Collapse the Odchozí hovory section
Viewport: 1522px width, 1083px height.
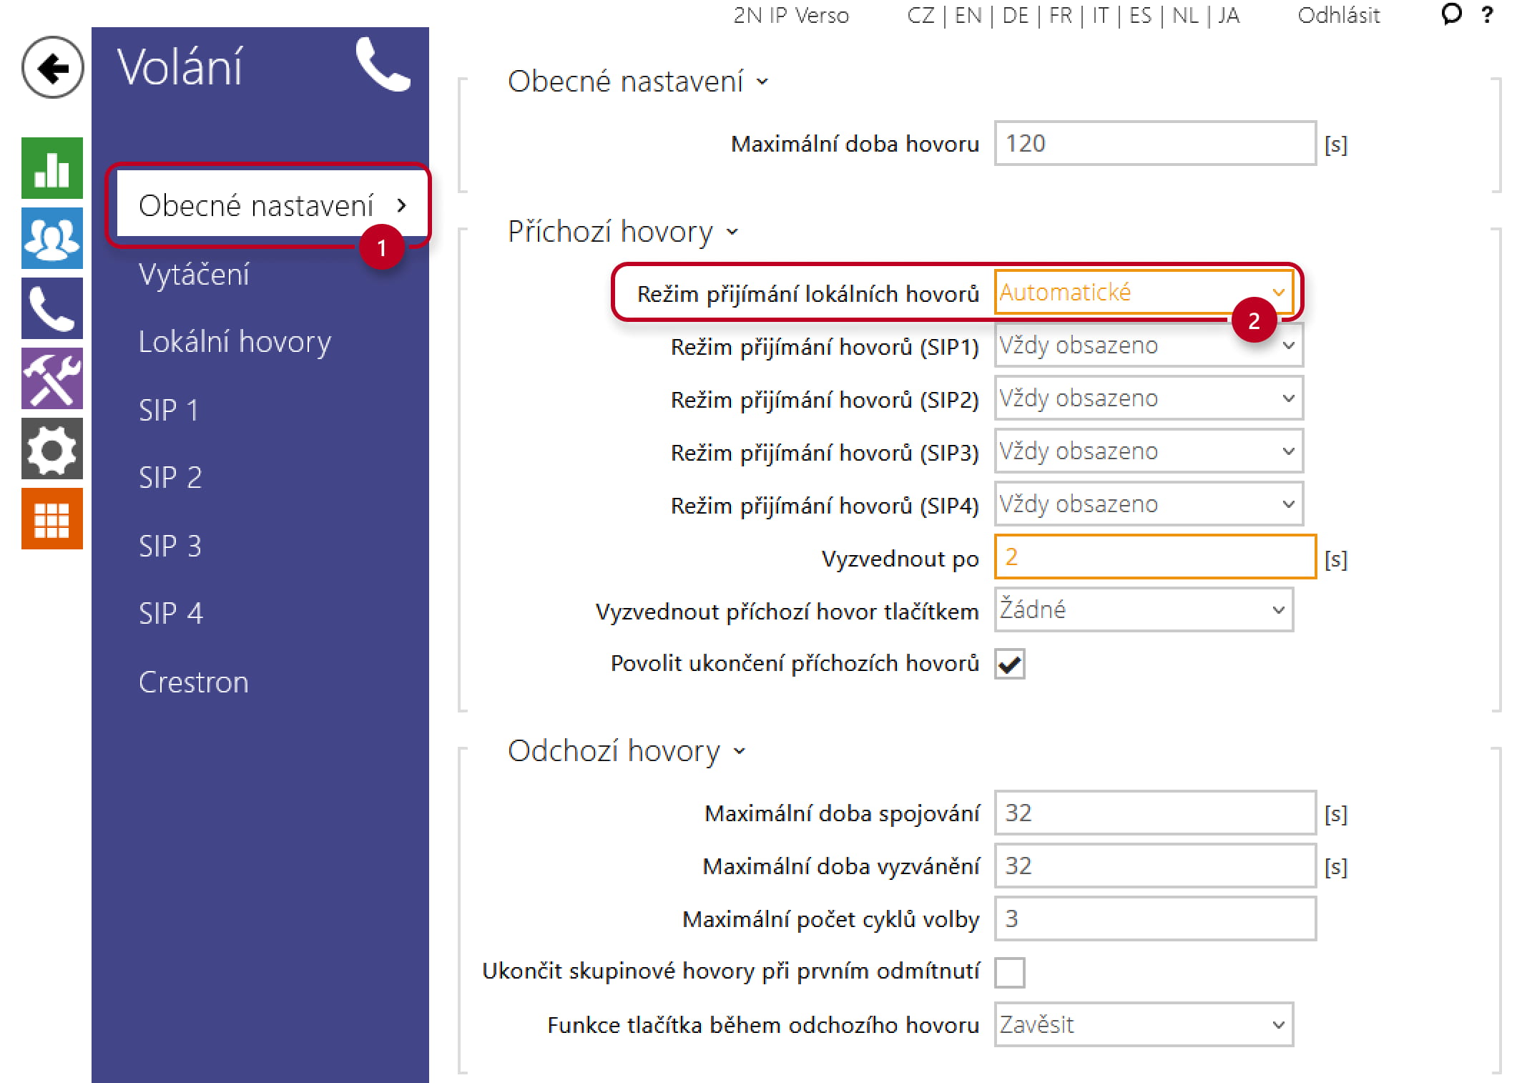point(627,751)
